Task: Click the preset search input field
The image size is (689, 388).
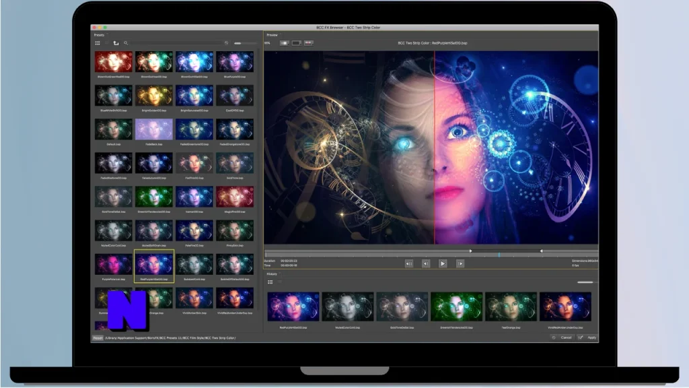Action: click(176, 43)
